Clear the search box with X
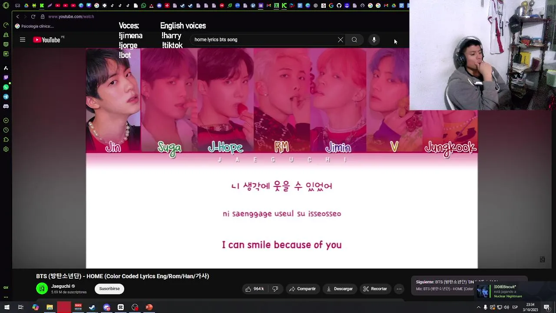Viewport: 556px width, 313px height. [x=341, y=40]
